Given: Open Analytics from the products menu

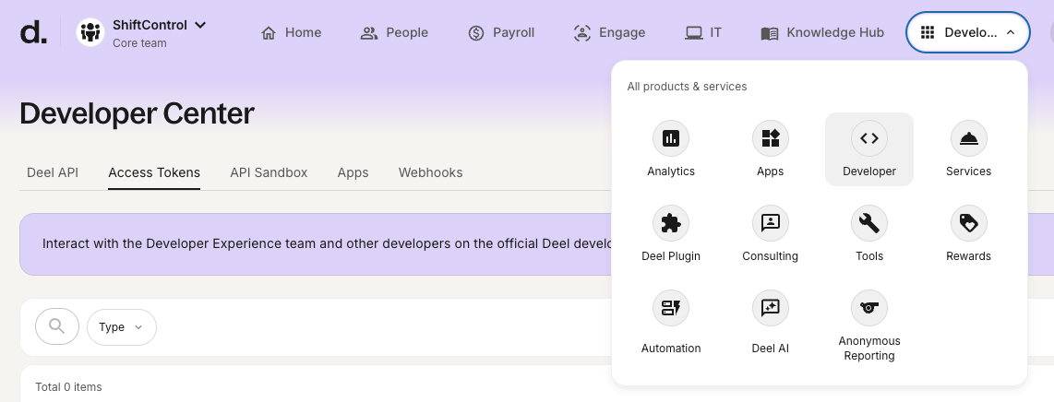Looking at the screenshot, I should coord(671,139).
